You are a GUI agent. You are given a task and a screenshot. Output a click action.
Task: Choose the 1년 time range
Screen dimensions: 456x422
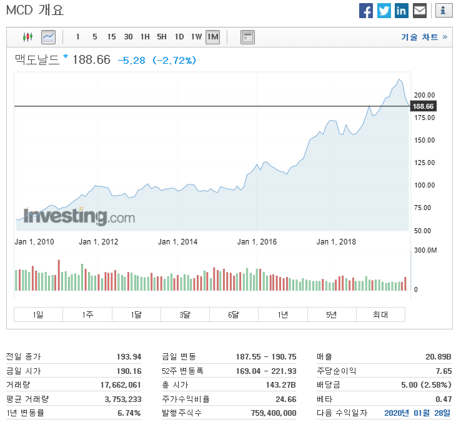pos(283,314)
